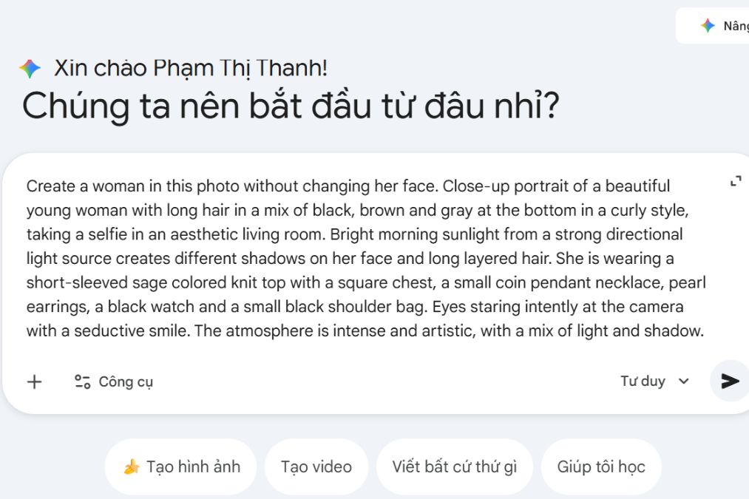Click the plus icon to add files
The height and width of the screenshot is (499, 749).
point(35,381)
